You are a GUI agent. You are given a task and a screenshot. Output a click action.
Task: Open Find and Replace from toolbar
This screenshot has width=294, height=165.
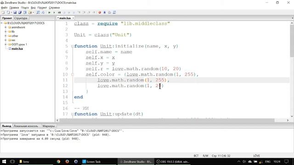coord(43,12)
